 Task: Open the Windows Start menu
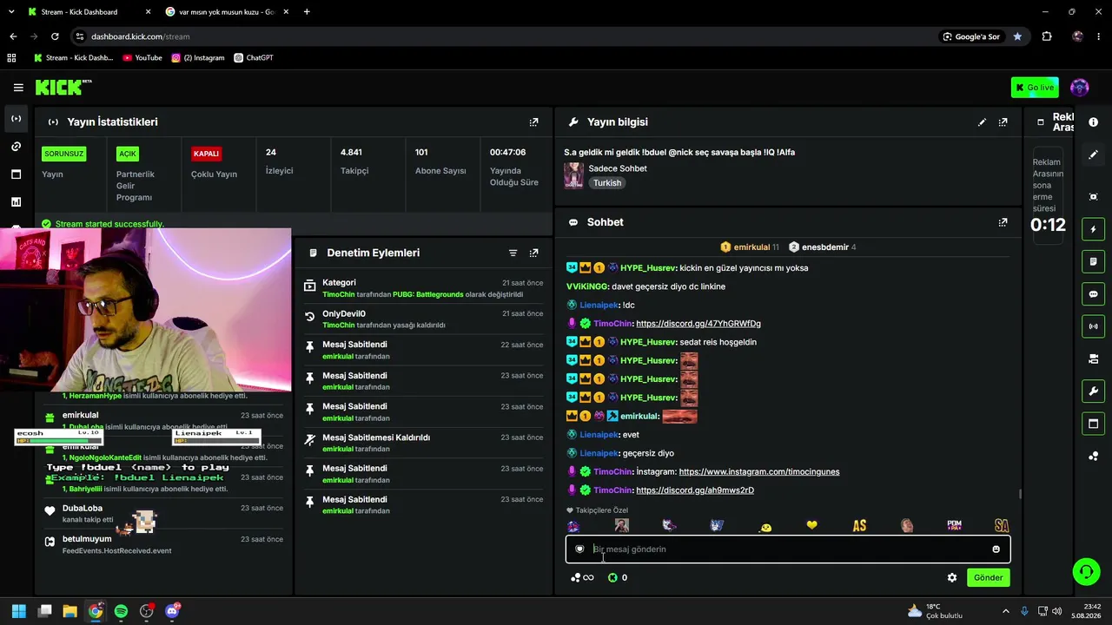(19, 611)
